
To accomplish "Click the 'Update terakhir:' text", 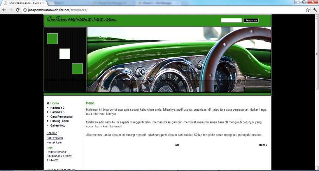I will click(x=56, y=152).
